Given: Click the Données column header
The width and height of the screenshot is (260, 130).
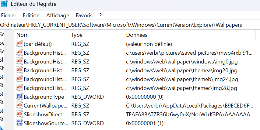Looking at the screenshot, I should (x=190, y=35).
